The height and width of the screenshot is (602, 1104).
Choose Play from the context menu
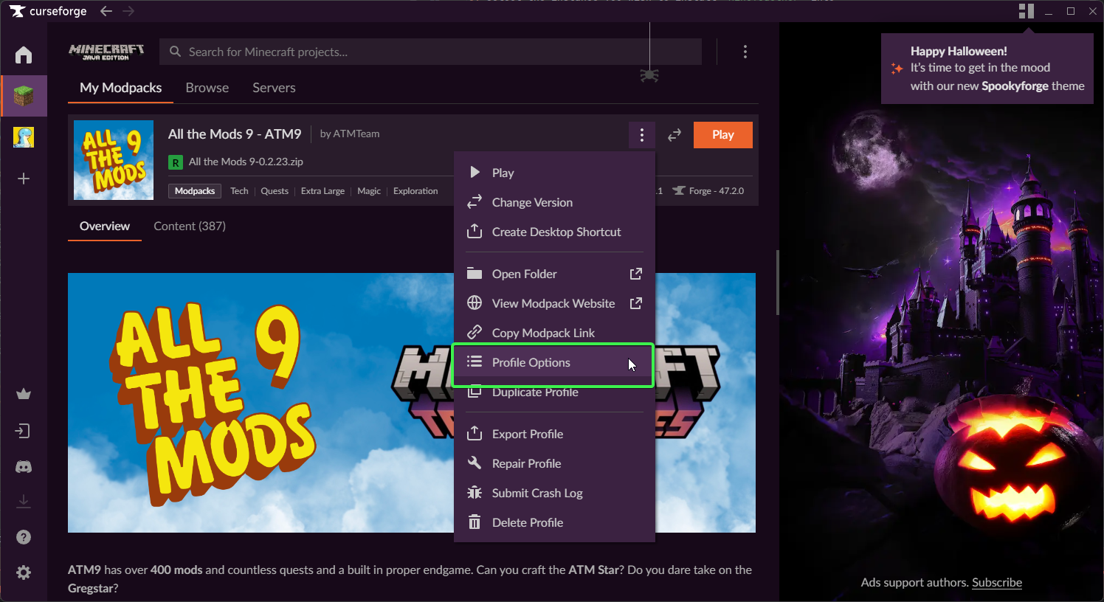(x=554, y=173)
